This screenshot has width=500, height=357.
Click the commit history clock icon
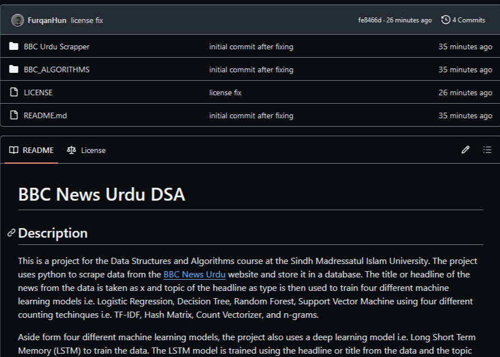[x=446, y=20]
